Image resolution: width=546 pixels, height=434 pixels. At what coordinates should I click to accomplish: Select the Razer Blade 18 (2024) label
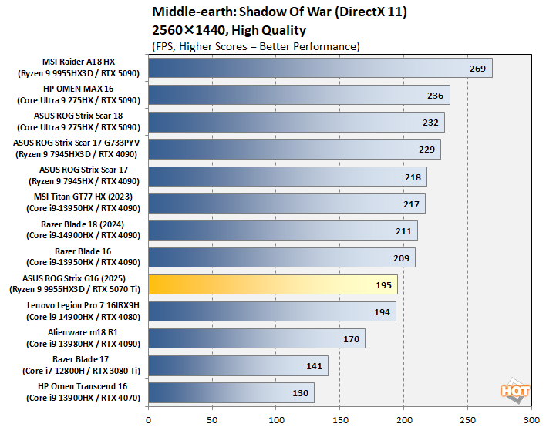[83, 224]
